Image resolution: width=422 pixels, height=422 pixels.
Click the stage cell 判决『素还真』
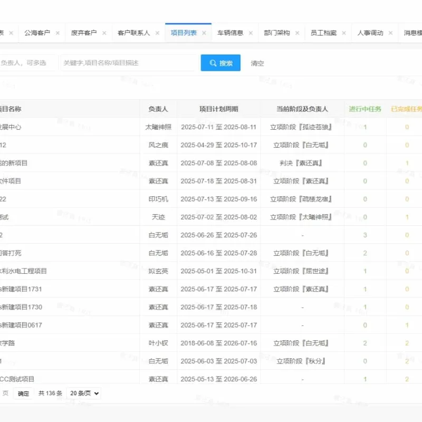point(301,163)
